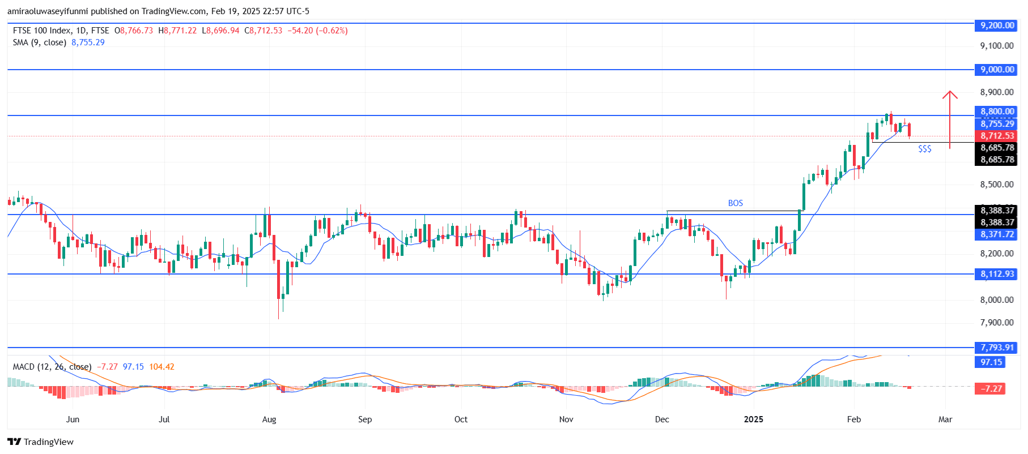Click the 8,755.29 SMA value label

point(997,124)
